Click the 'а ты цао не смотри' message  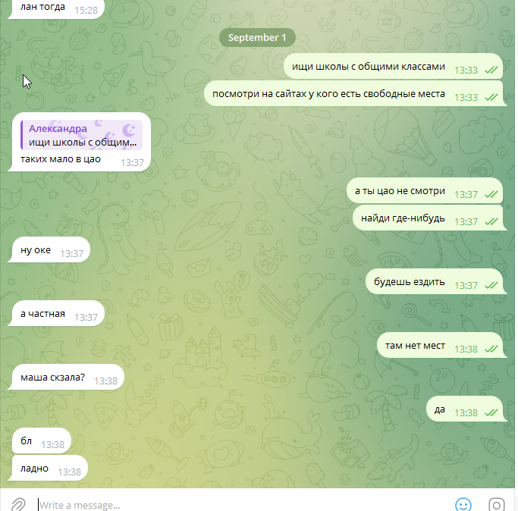[x=425, y=190]
